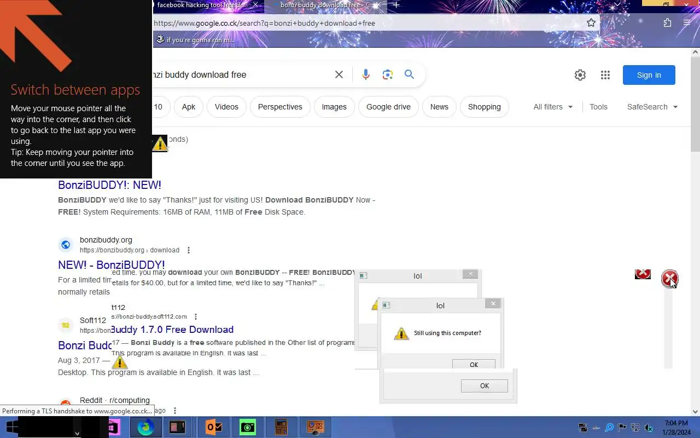
Task: Open the 'Buddy 1.7.0 Free Download' link
Action: point(172,330)
